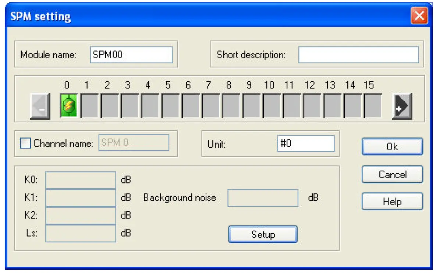Click the minus arrow to remove a channel

[x=40, y=106]
